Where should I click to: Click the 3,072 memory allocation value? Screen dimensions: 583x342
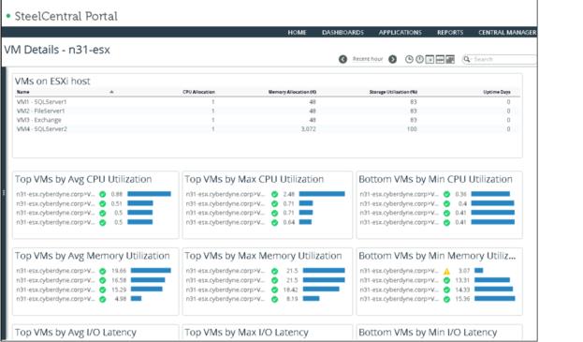[308, 129]
